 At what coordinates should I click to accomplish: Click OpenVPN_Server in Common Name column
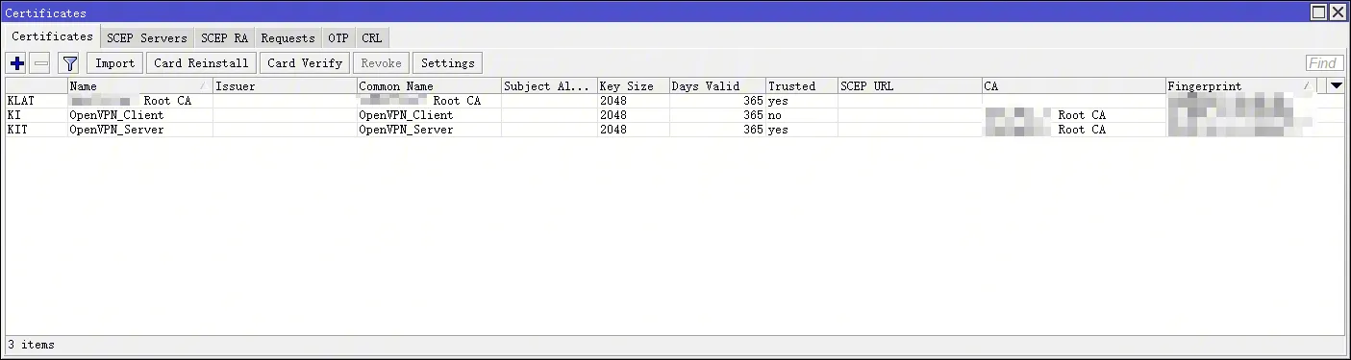(x=429, y=130)
